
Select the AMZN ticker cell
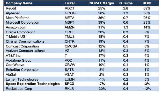pos(70,27)
